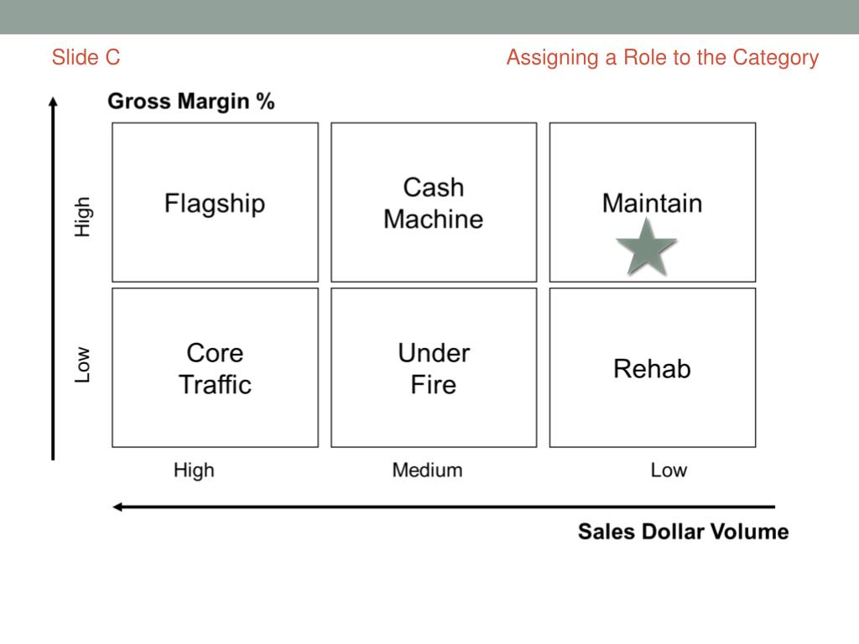Click the rotated High label on the vertical axis
The height and width of the screenshot is (644, 859).
click(x=82, y=216)
